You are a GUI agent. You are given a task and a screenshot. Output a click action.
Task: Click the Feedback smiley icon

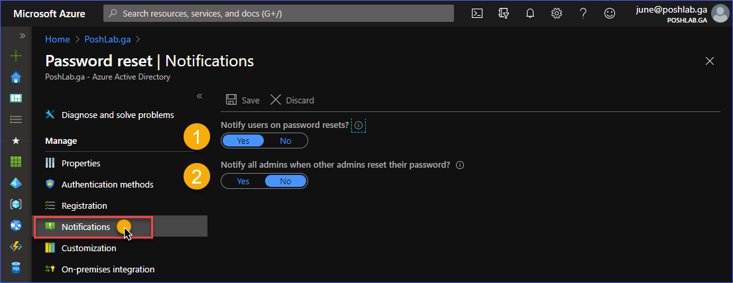[610, 13]
